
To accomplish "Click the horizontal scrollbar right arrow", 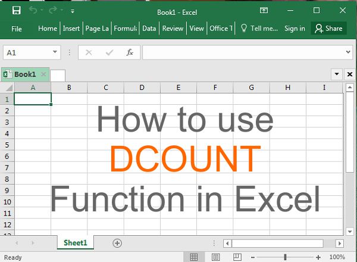I will 340,244.
